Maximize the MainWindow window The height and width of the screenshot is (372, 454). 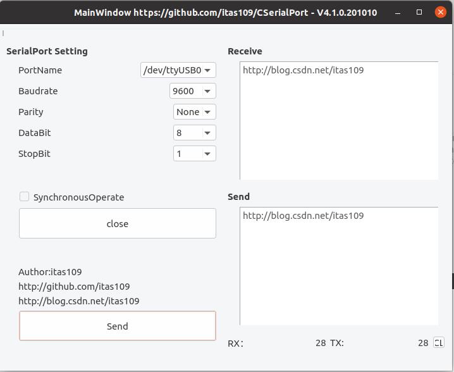[419, 13]
